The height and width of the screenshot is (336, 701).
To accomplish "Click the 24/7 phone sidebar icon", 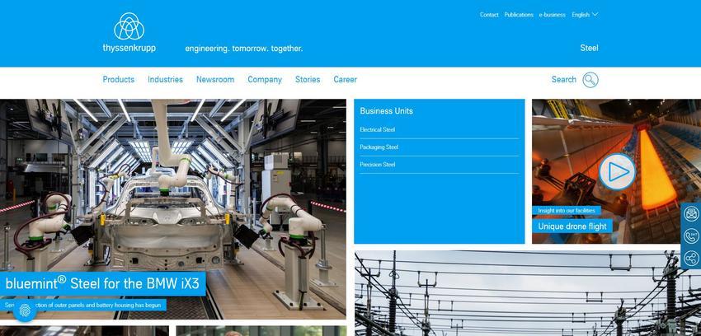I will (x=691, y=236).
